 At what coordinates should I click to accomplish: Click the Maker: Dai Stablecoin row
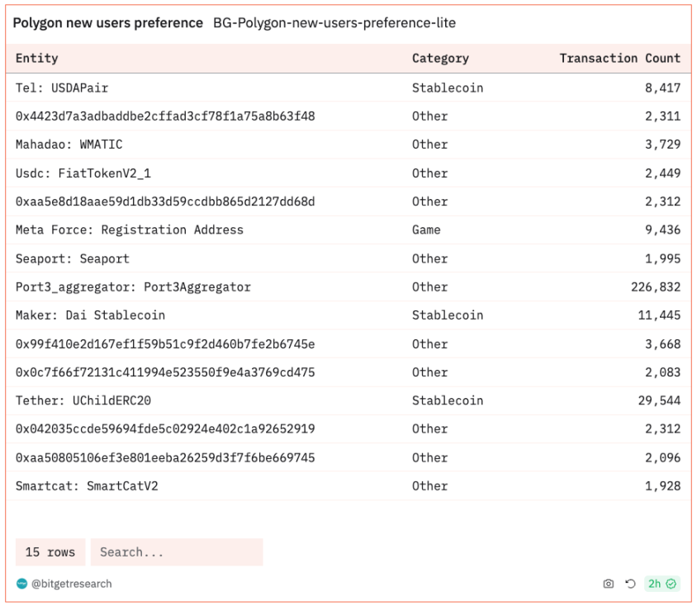click(x=90, y=315)
